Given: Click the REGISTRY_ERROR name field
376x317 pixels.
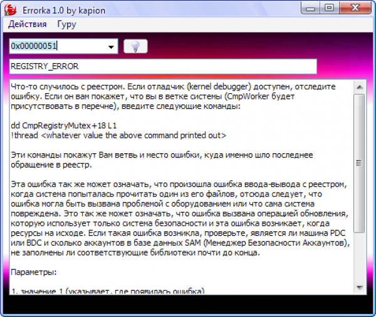Looking at the screenshot, I should pos(163,66).
